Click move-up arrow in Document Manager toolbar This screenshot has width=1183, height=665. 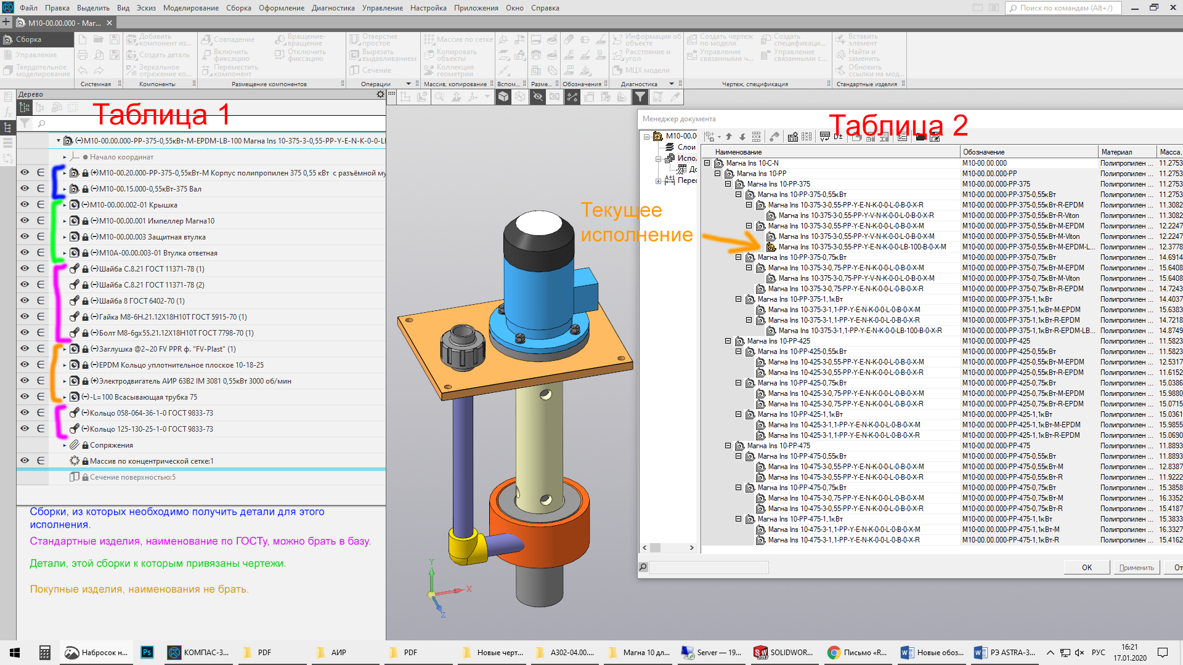click(x=729, y=137)
